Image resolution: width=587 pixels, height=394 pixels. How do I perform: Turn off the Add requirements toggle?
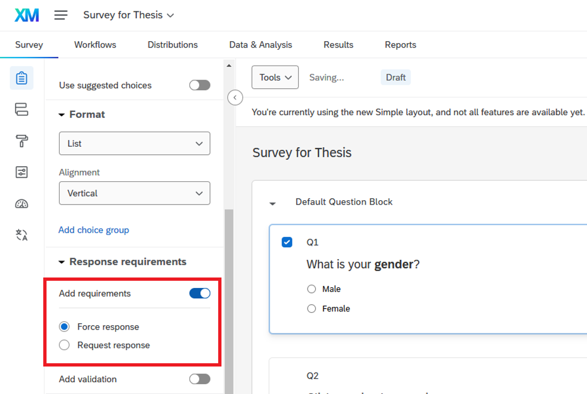pyautogui.click(x=199, y=293)
